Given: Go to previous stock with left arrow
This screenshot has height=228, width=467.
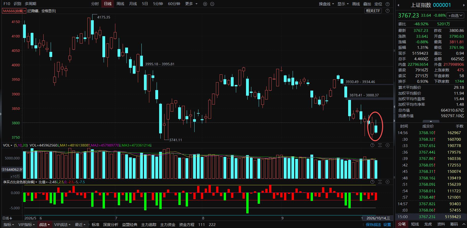Looking at the screenshot, I should [398, 5].
